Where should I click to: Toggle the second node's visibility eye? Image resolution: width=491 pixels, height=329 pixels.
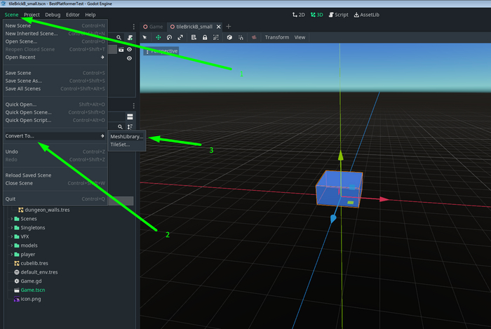[x=129, y=59]
